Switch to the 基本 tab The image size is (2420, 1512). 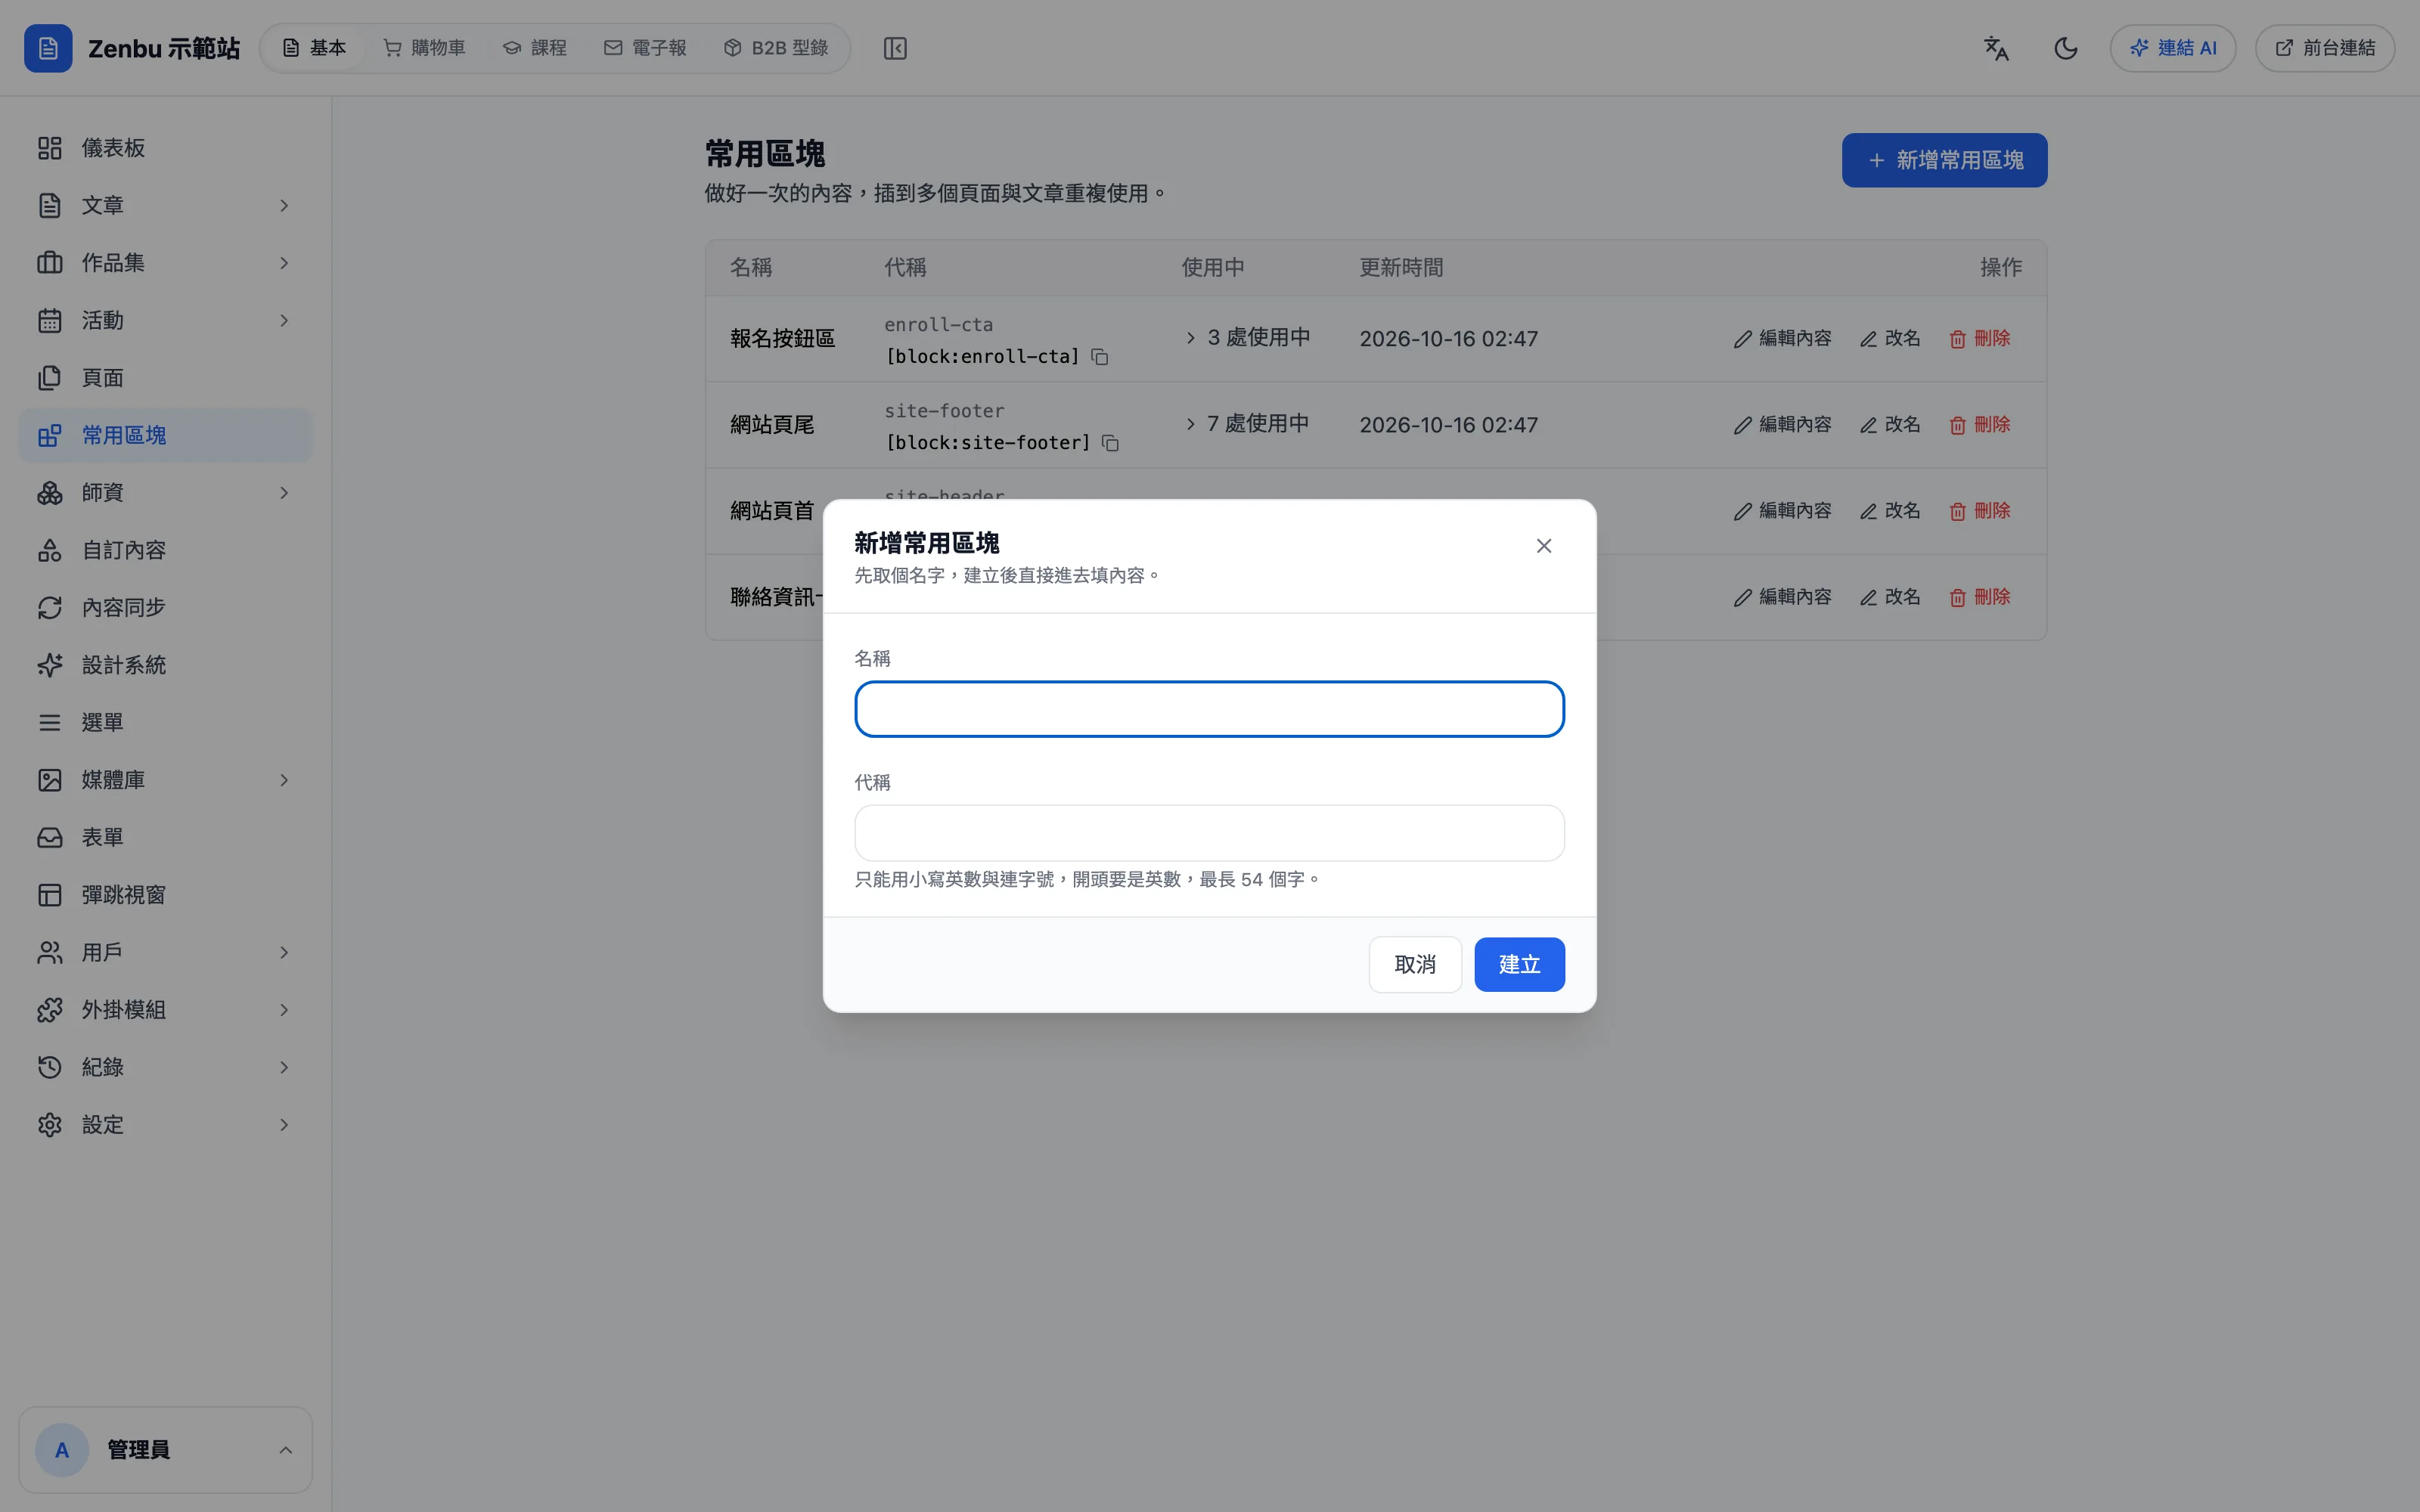[x=314, y=48]
